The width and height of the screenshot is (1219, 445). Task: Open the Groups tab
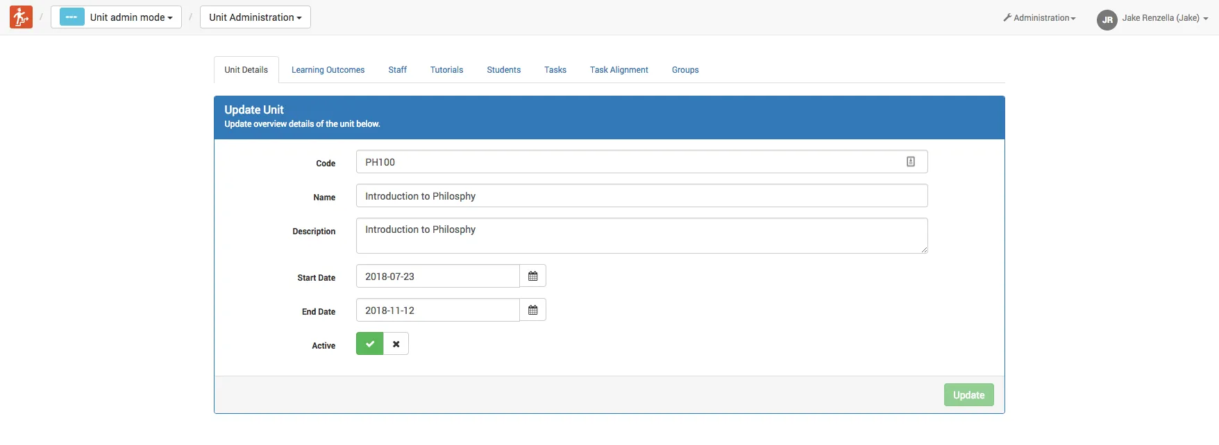685,70
